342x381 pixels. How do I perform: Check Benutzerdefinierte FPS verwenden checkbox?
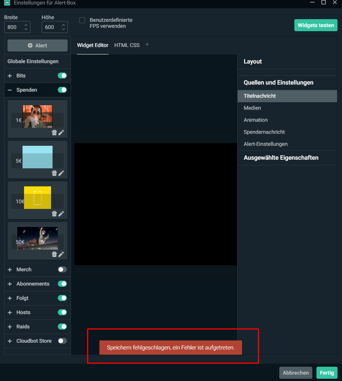point(82,20)
